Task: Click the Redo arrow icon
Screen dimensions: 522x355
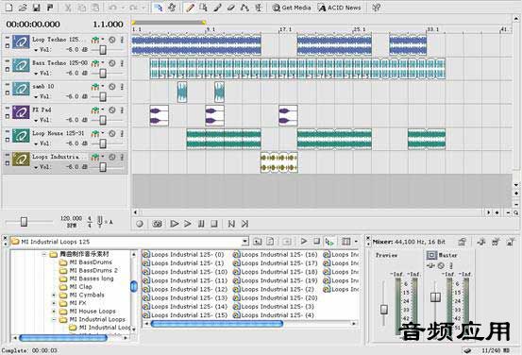Action: [133, 8]
